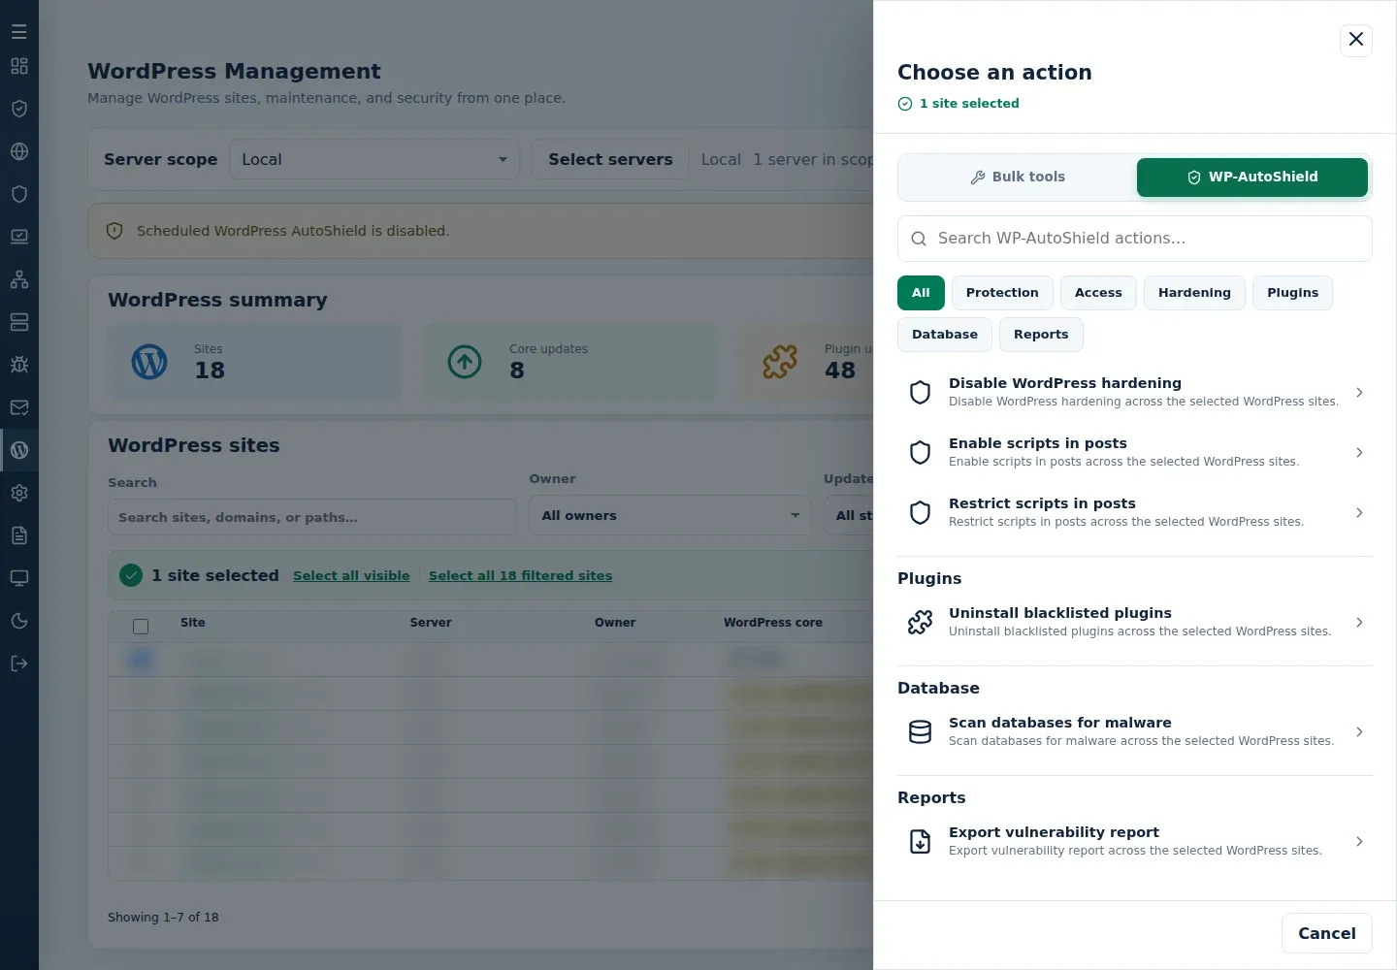The height and width of the screenshot is (970, 1397).
Task: Switch to the Bulk tools tab
Action: (1018, 178)
